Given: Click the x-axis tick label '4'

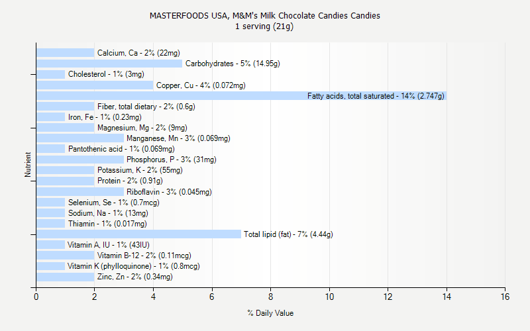Looking at the screenshot, I should pyautogui.click(x=153, y=297).
